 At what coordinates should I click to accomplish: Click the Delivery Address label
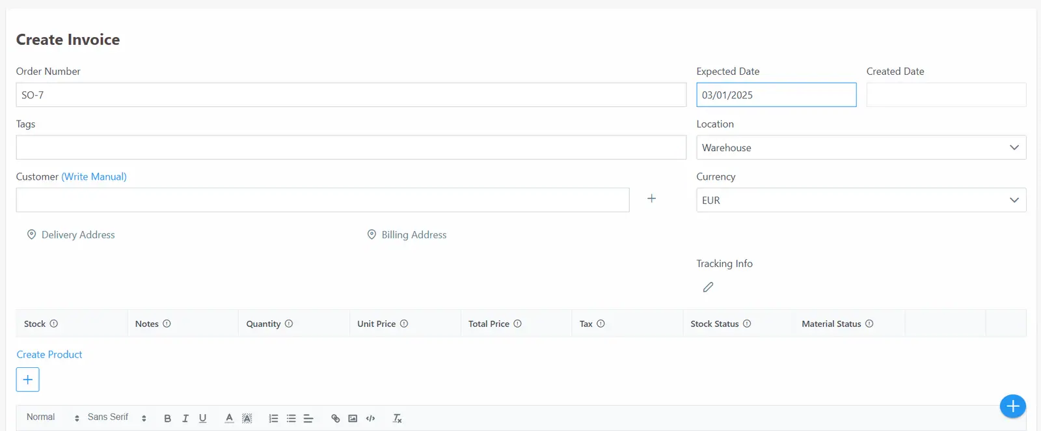(x=78, y=235)
